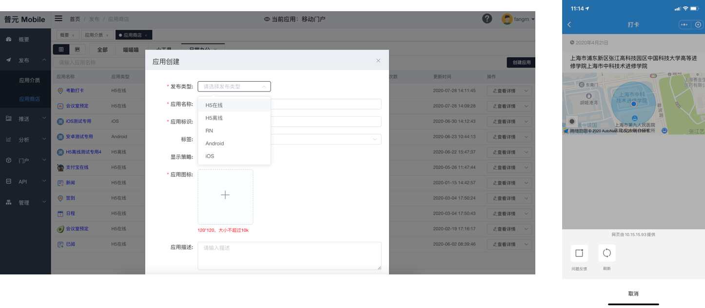This screenshot has width=705, height=308.
Task: Tap the 刷新 refresh icon
Action: tap(607, 253)
